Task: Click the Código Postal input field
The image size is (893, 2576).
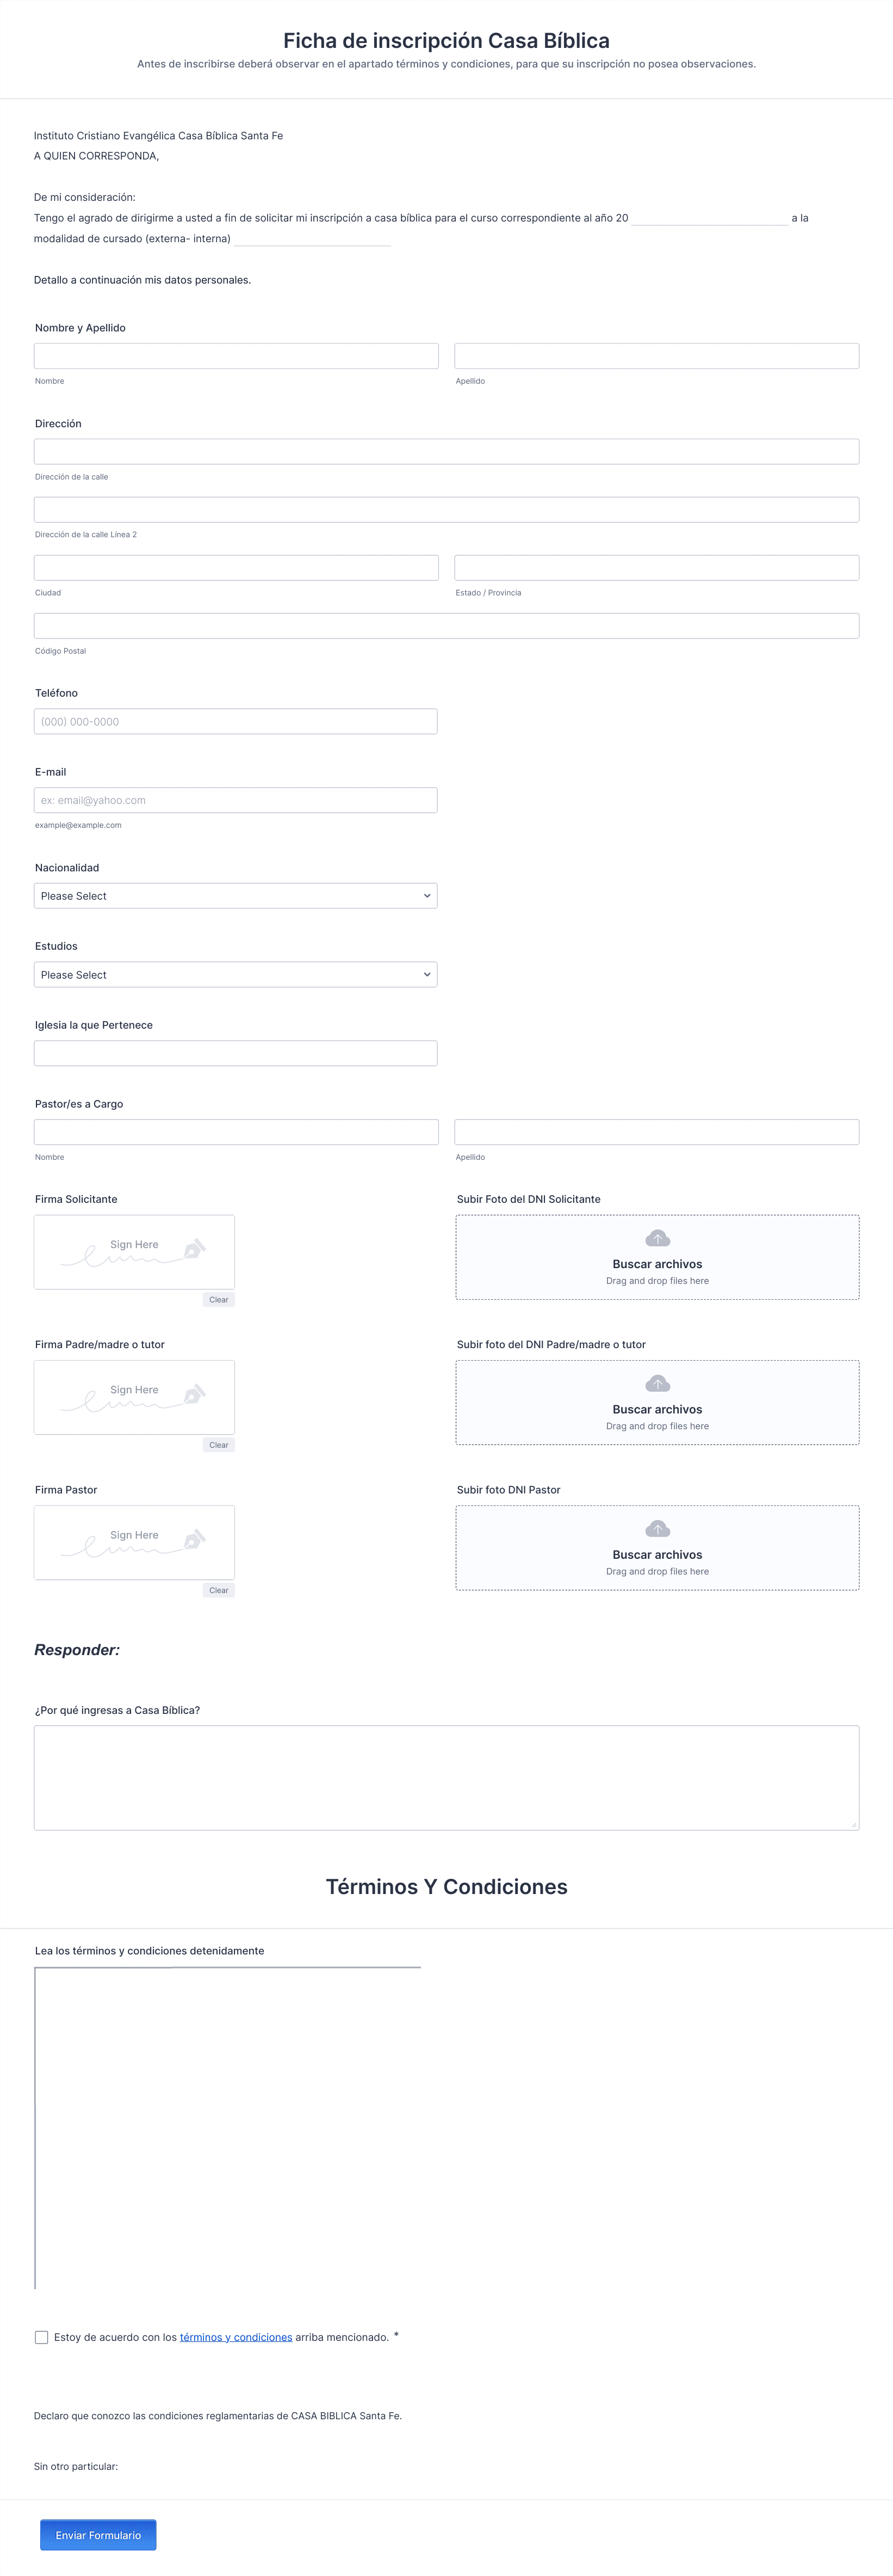Action: click(x=446, y=626)
